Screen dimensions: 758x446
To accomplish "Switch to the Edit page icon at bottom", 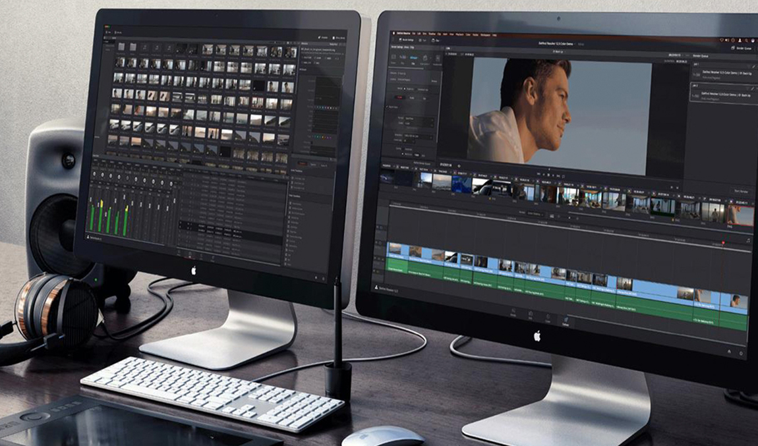I will [x=531, y=316].
